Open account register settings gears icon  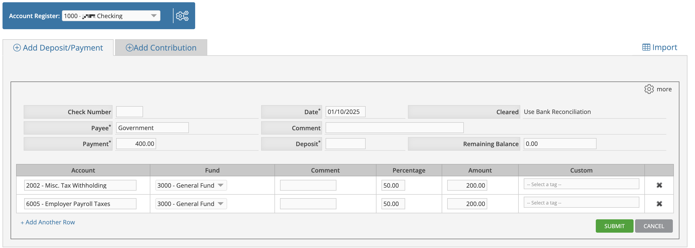coord(182,16)
